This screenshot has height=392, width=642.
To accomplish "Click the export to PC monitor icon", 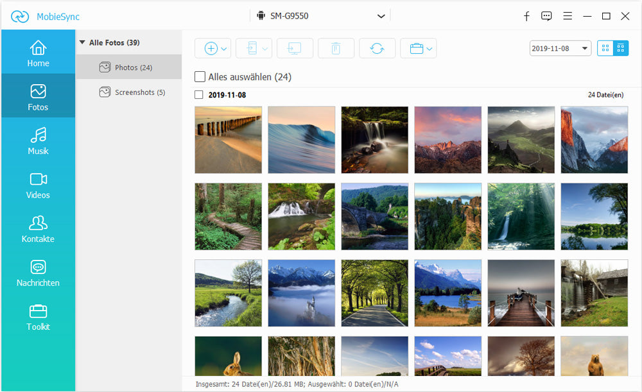I will 295,49.
